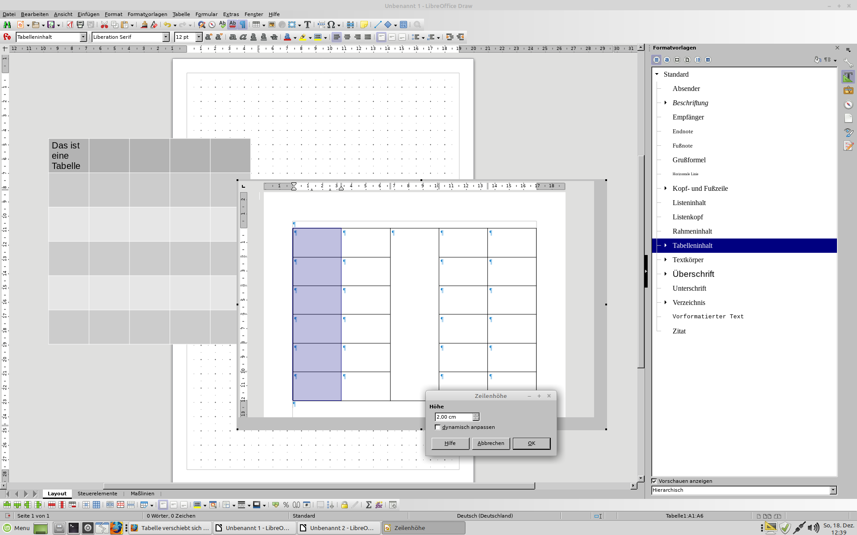The width and height of the screenshot is (857, 535).
Task: Toggle Paragraph Styles view in Formatvorlagen
Action: (x=656, y=60)
